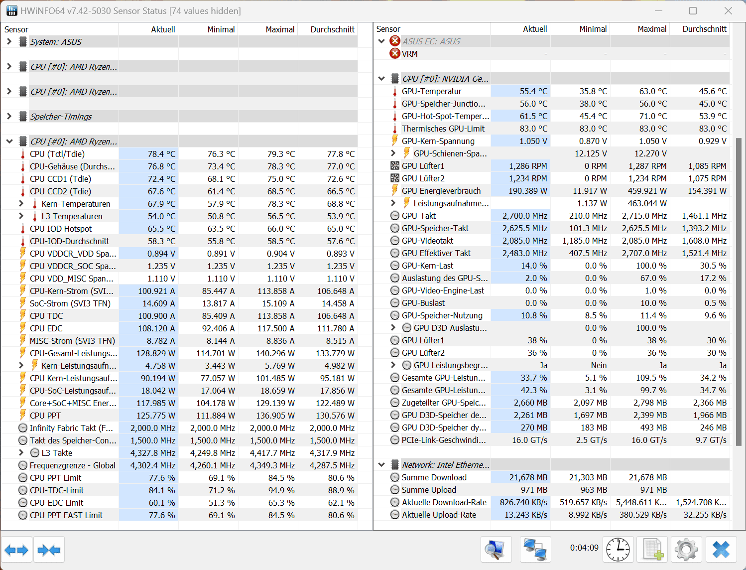Click the 0:04:09 elapsed time display
Viewport: 746px width, 570px height.
click(x=584, y=548)
